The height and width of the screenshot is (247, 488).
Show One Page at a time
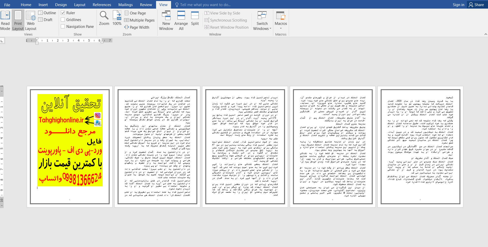coord(135,13)
